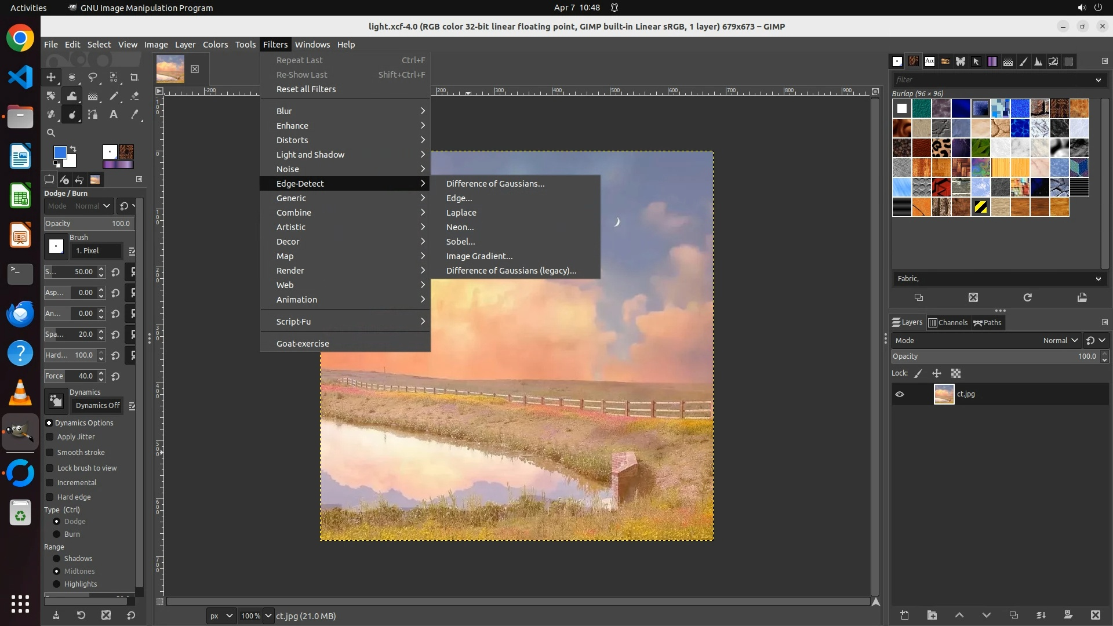Toggle the Smooth stroke checkbox
1113x626 pixels.
pos(50,453)
